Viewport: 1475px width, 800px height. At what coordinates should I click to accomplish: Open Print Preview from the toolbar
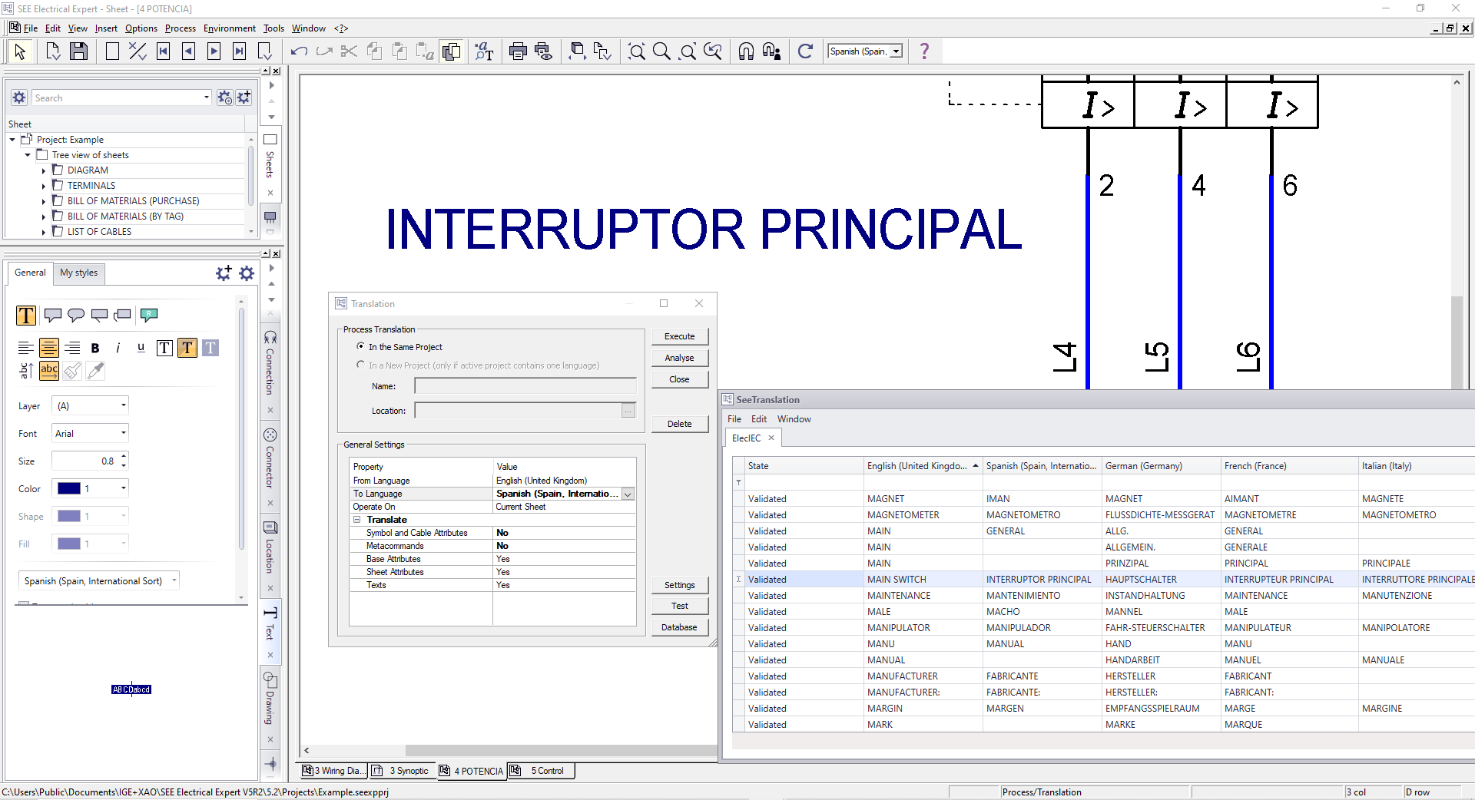point(544,51)
